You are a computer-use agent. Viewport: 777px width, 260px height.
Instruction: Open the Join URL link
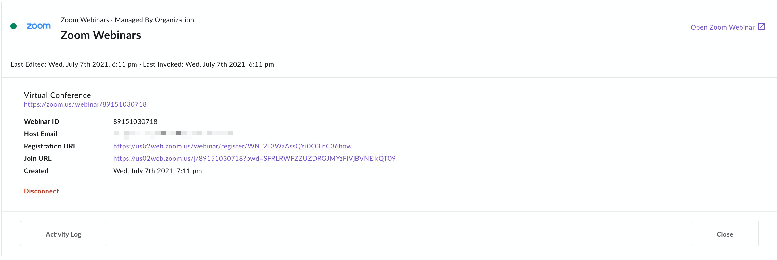pyautogui.click(x=254, y=159)
